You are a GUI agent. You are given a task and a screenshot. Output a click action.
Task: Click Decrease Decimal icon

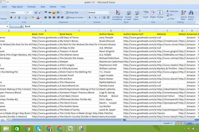(108, 18)
